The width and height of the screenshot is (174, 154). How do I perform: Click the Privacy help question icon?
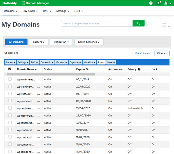[139, 69]
